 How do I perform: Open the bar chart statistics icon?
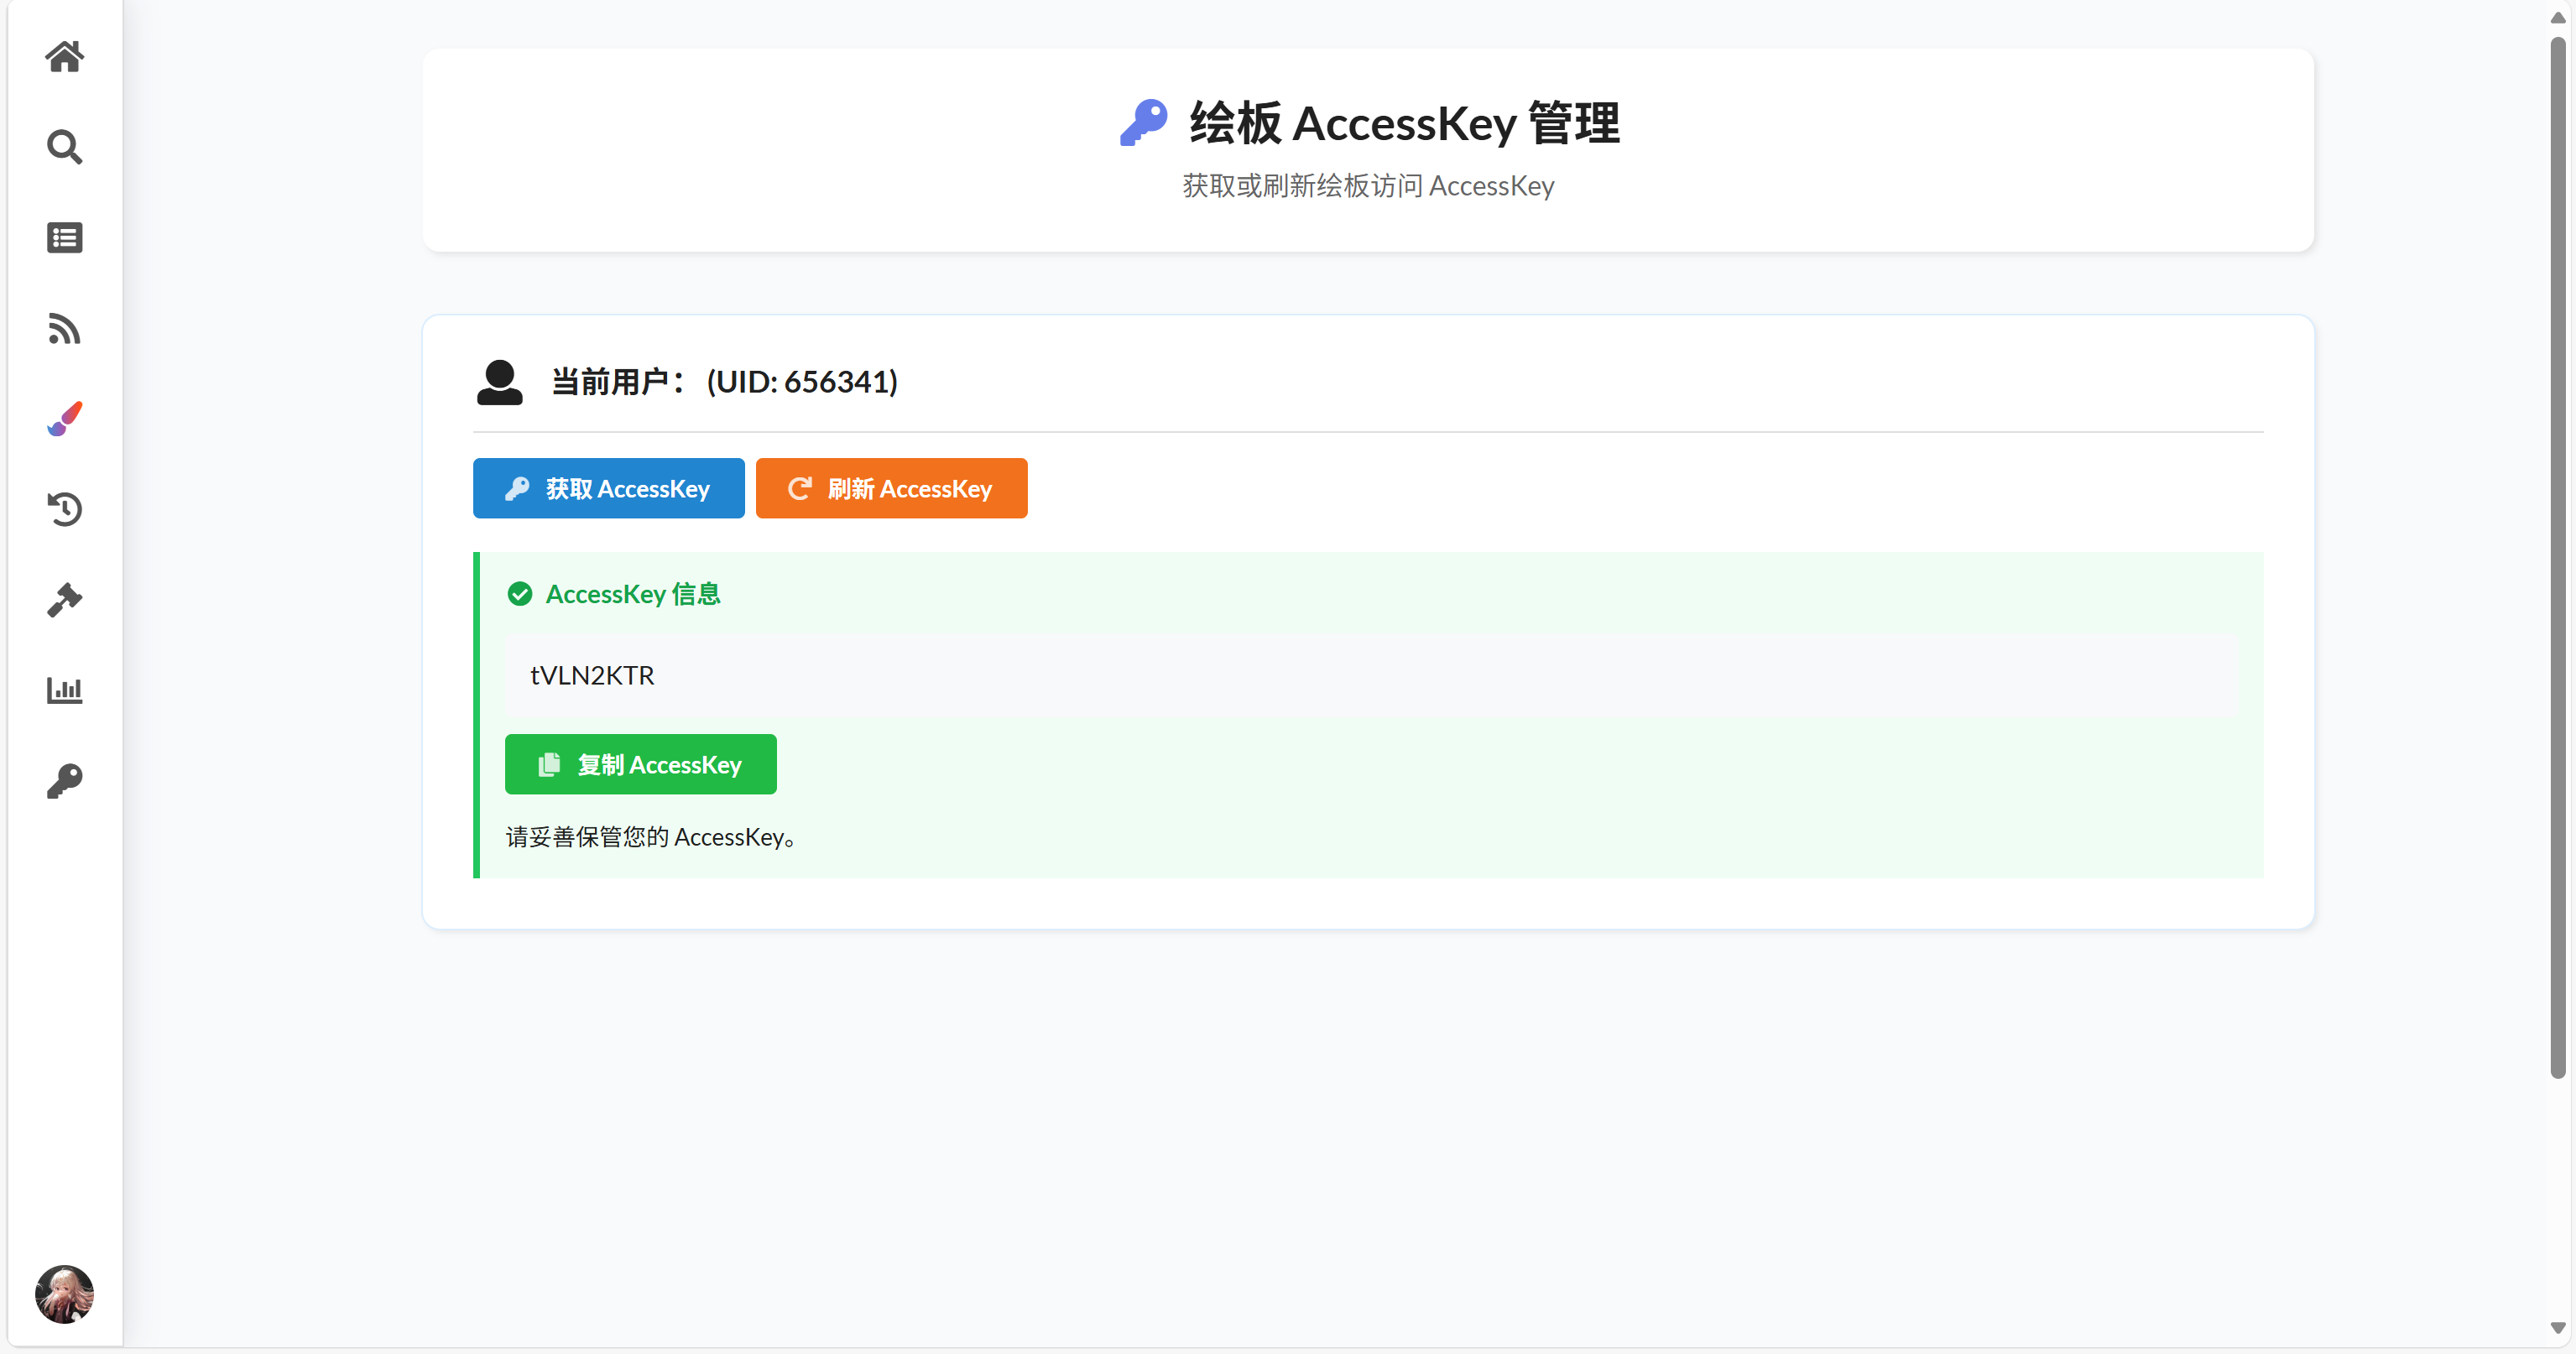pos(64,690)
